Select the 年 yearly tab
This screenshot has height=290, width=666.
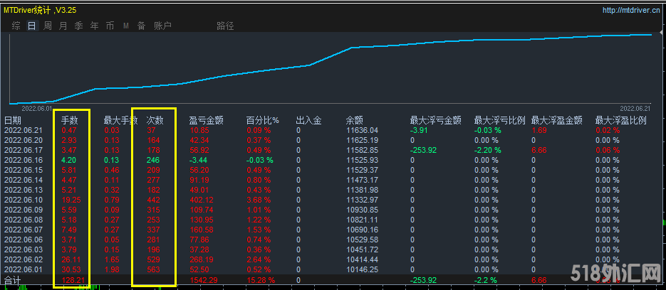pos(95,26)
